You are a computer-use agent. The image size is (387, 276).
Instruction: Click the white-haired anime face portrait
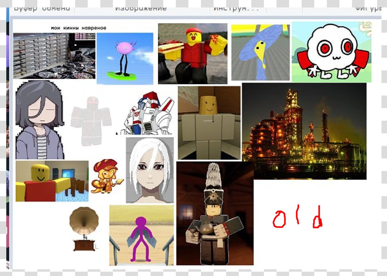pyautogui.click(x=150, y=170)
